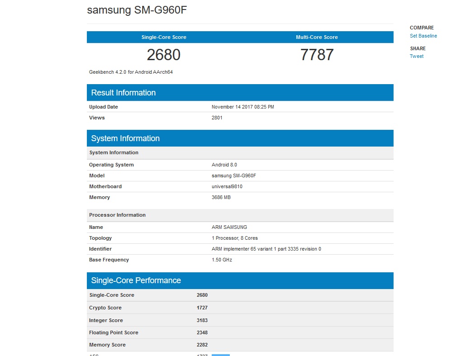Select the processor name ARM SAMSUNG
The height and width of the screenshot is (356, 475).
coord(229,227)
